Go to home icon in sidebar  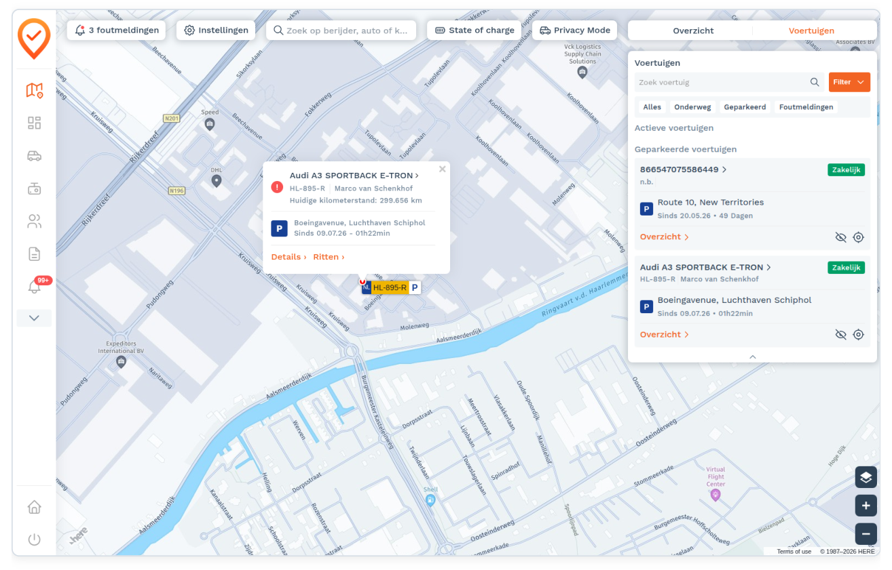(34, 507)
